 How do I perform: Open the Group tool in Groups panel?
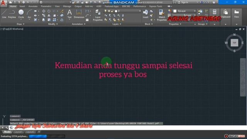tap(200, 12)
